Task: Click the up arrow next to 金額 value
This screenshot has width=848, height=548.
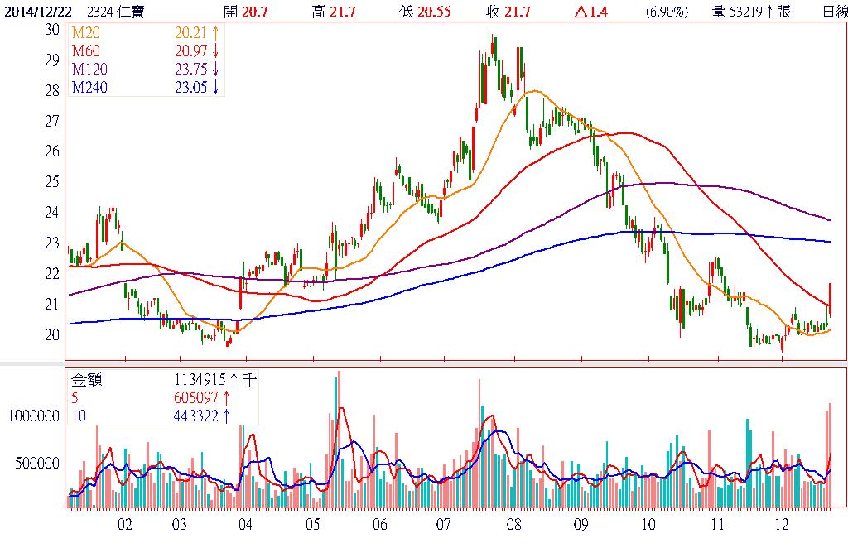Action: (234, 380)
